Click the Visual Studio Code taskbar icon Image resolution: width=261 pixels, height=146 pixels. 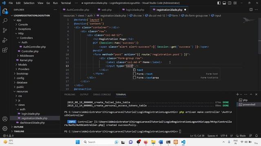[x=183, y=142]
